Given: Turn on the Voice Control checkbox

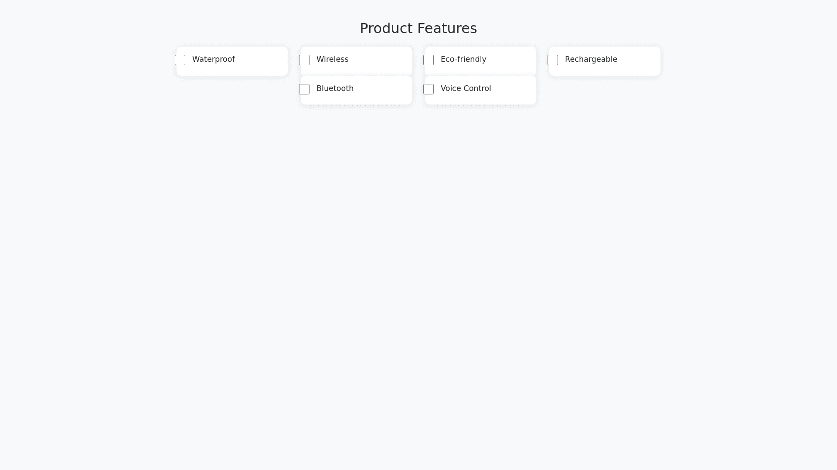Looking at the screenshot, I should coord(429,89).
